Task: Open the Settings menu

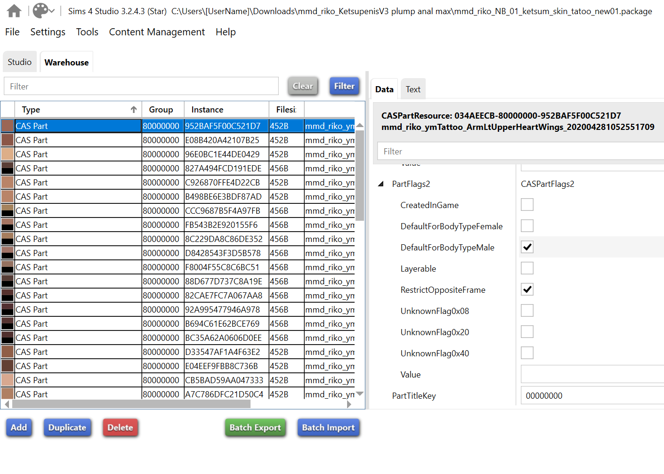Action: pos(48,32)
